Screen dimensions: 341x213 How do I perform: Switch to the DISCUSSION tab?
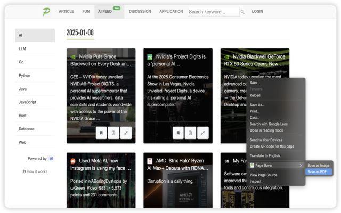pyautogui.click(x=140, y=11)
